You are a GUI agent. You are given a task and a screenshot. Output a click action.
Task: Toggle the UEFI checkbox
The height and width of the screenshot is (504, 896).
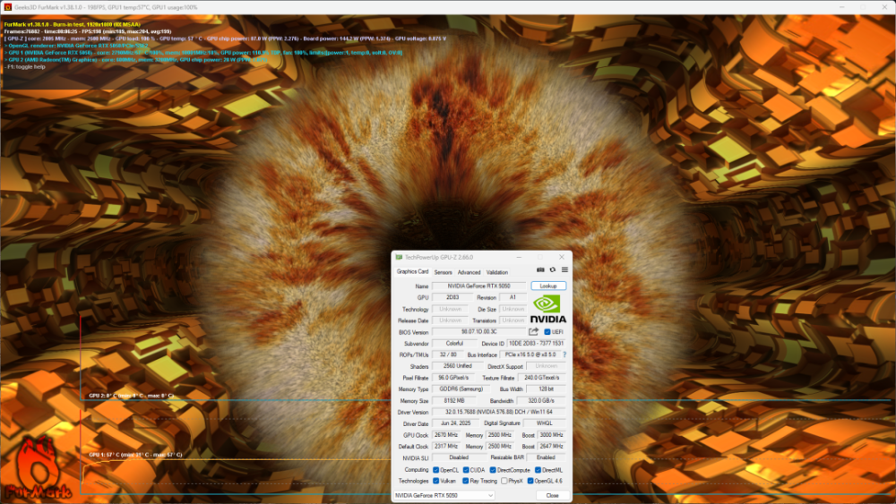[547, 331]
